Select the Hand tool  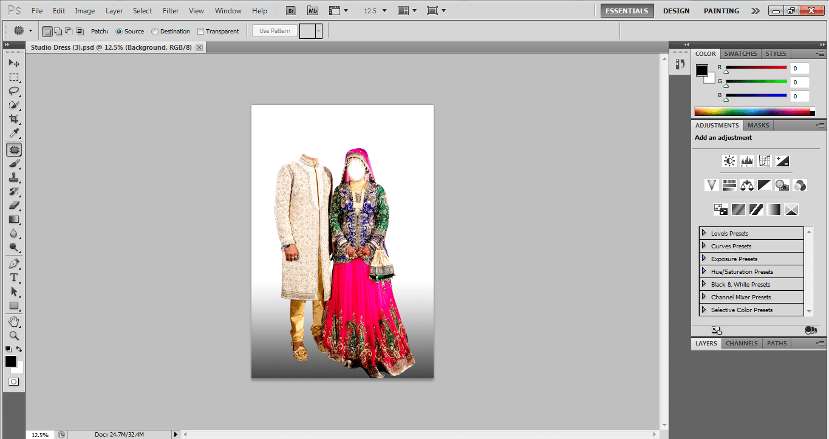coord(14,321)
